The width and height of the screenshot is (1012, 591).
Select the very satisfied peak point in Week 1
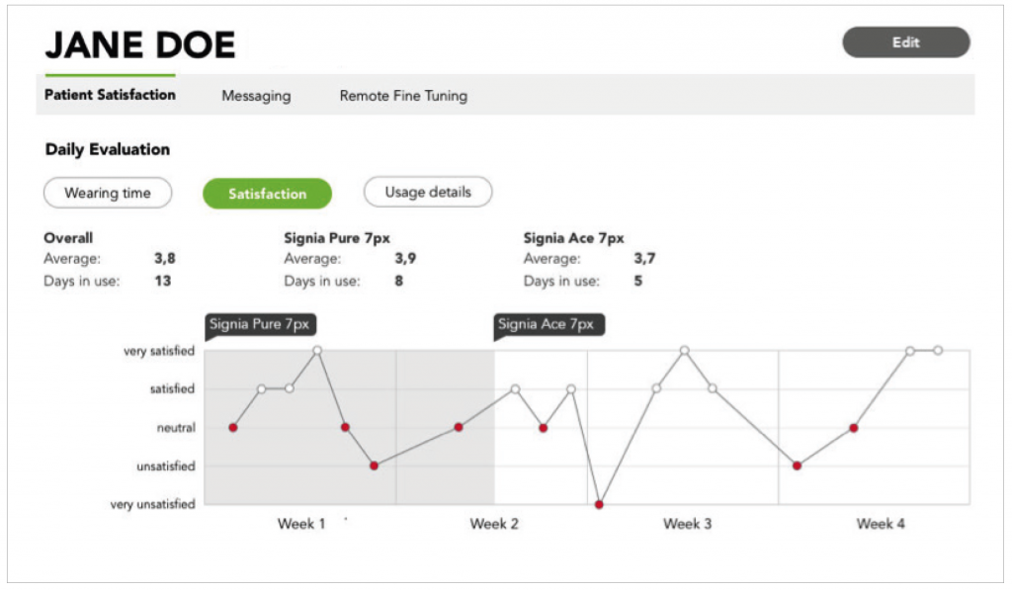317,350
